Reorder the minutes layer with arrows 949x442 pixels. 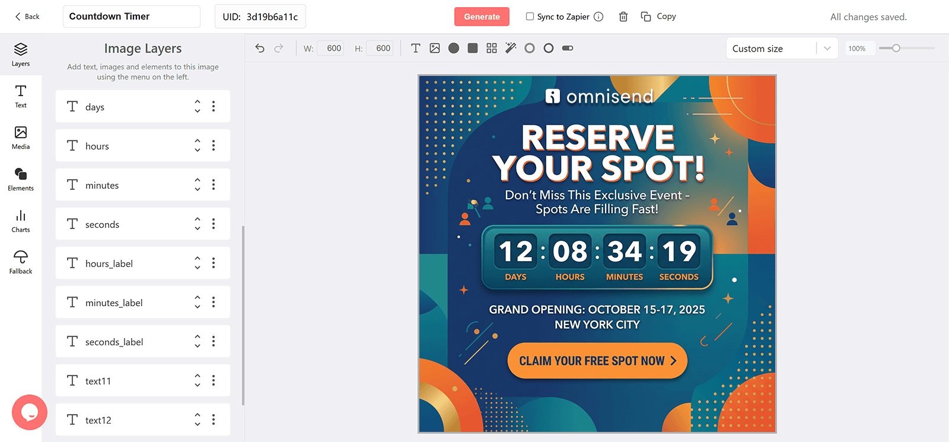[x=198, y=185]
